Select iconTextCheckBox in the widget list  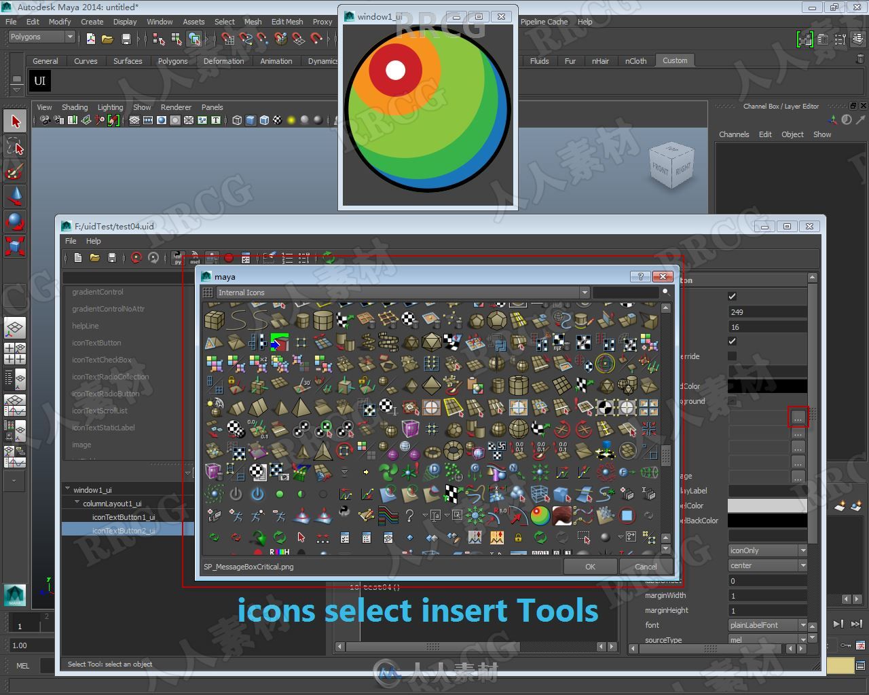click(x=102, y=360)
